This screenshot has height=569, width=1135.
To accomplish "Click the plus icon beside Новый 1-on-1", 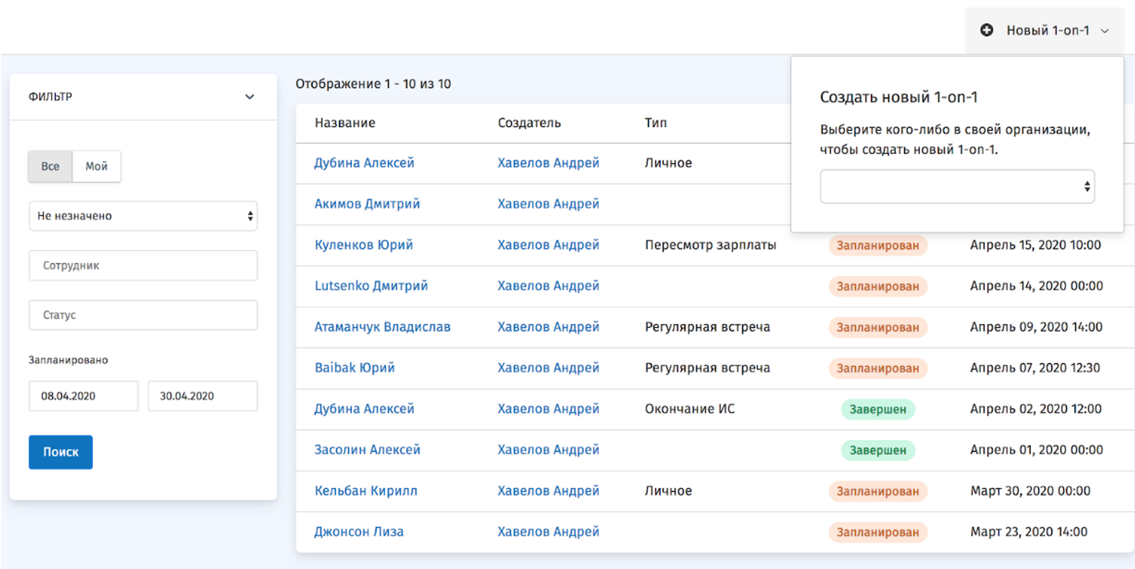I will pos(987,30).
